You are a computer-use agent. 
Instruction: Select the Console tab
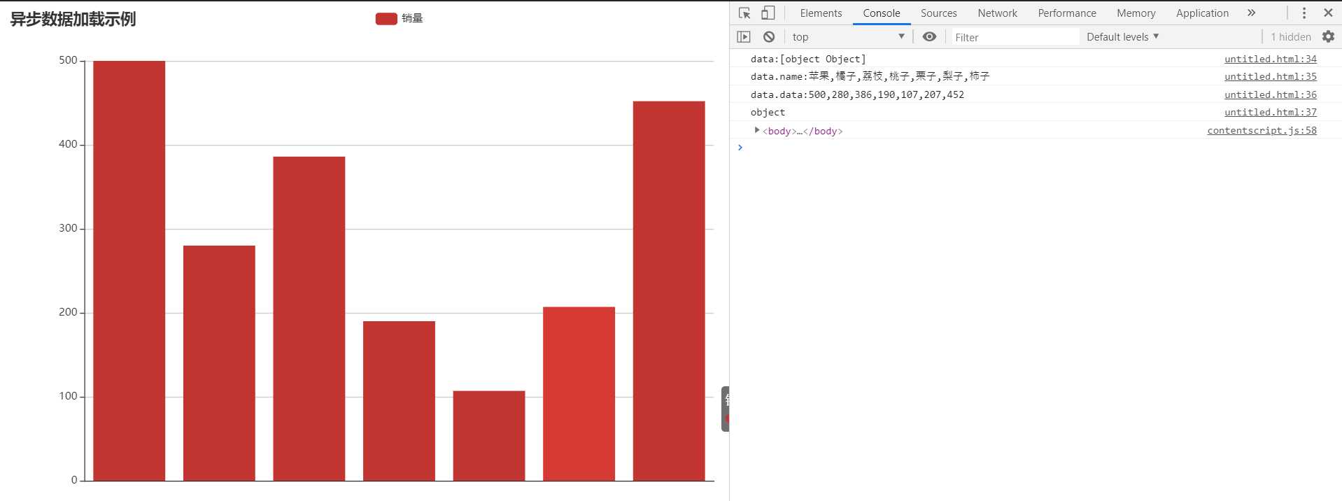pyautogui.click(x=882, y=13)
